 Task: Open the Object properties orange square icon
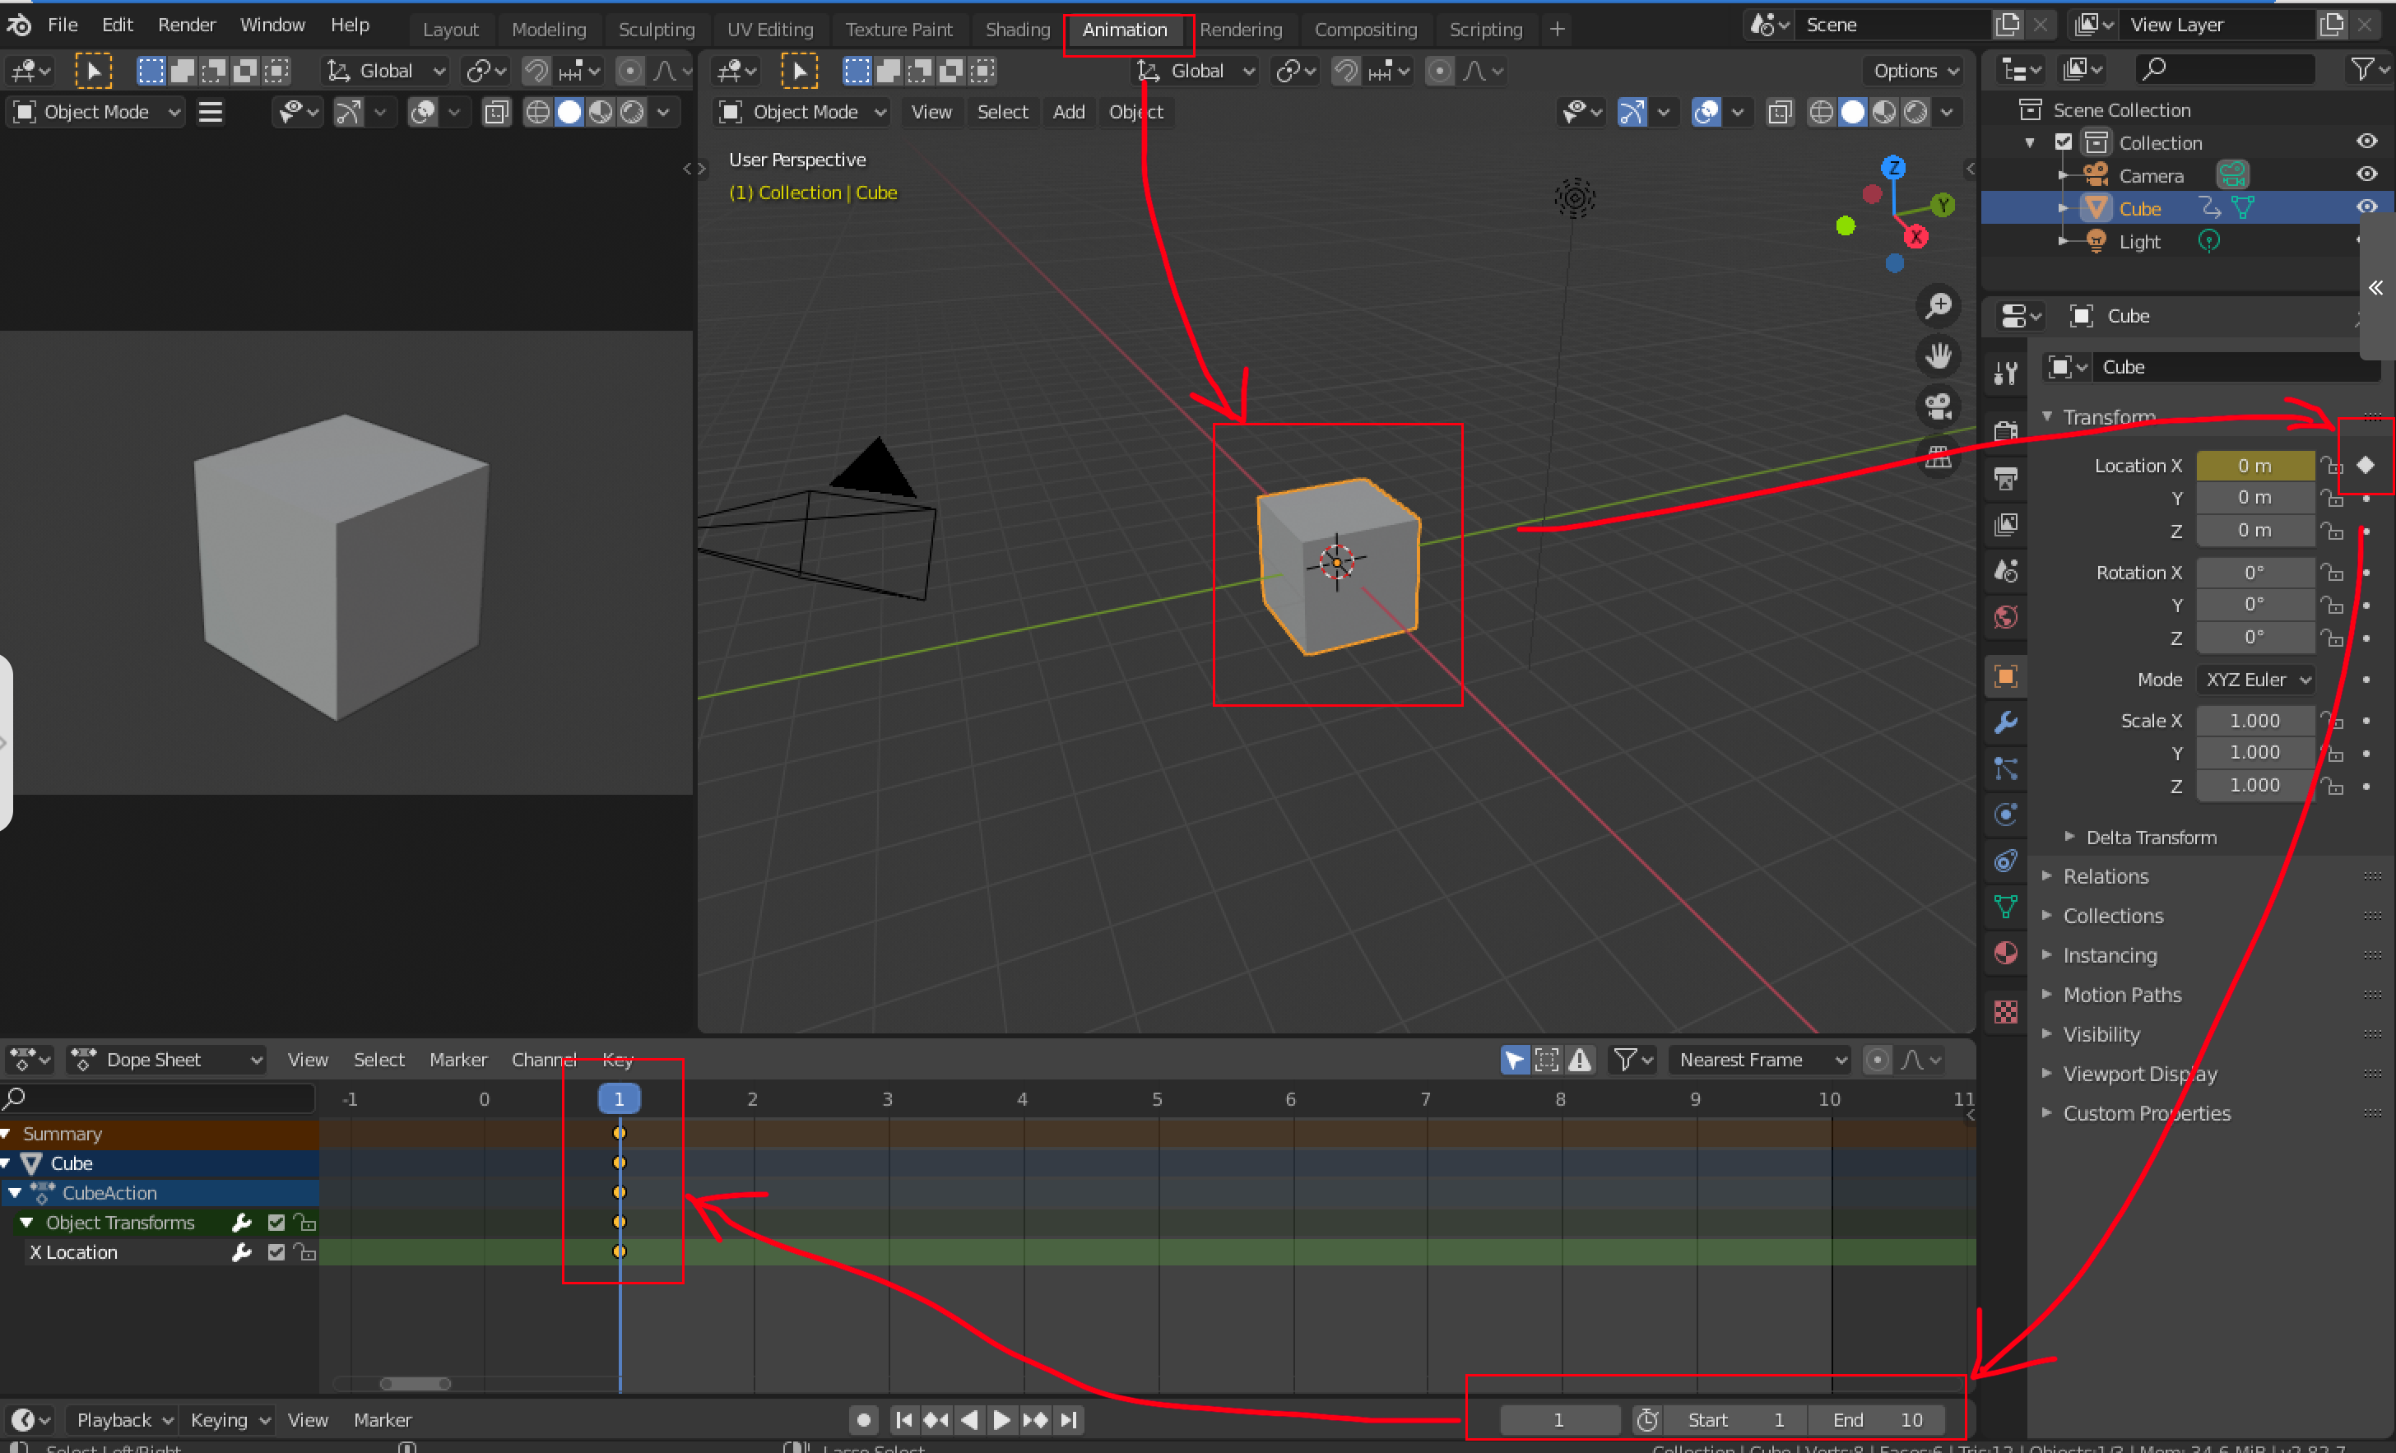pyautogui.click(x=2005, y=677)
